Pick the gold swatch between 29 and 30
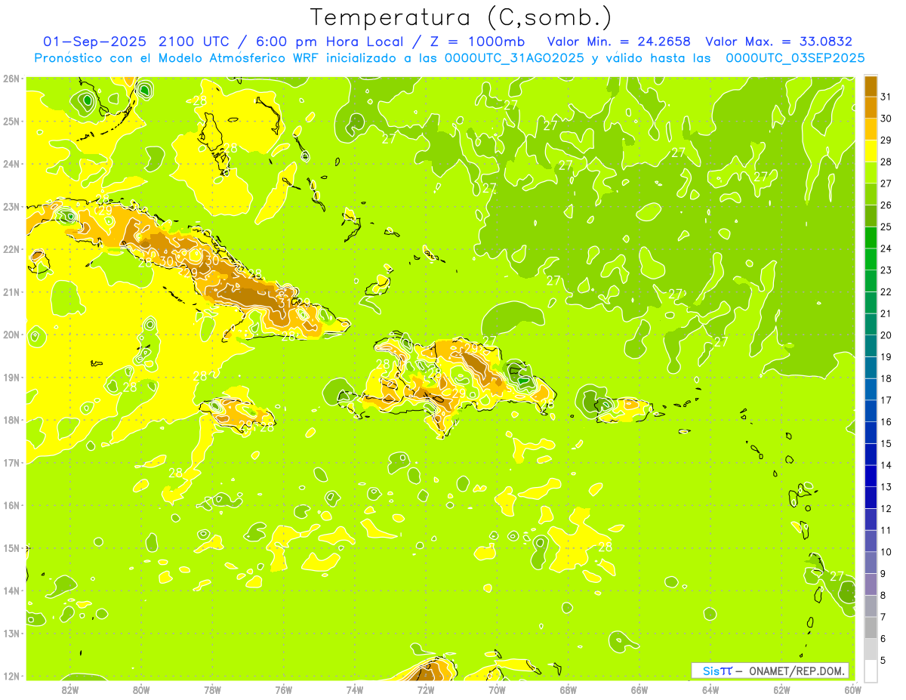 (871, 129)
